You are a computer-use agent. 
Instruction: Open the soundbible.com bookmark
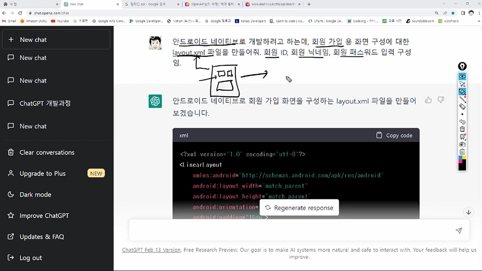coord(420,21)
